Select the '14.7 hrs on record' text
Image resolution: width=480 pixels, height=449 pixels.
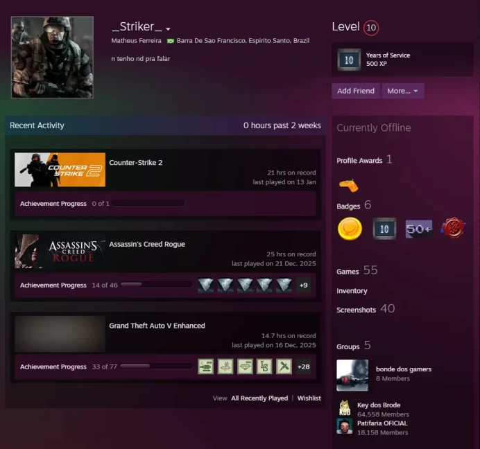[x=289, y=336]
